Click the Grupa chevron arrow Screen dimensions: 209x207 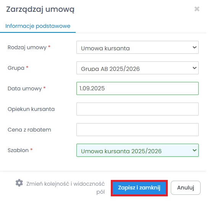[x=194, y=68]
